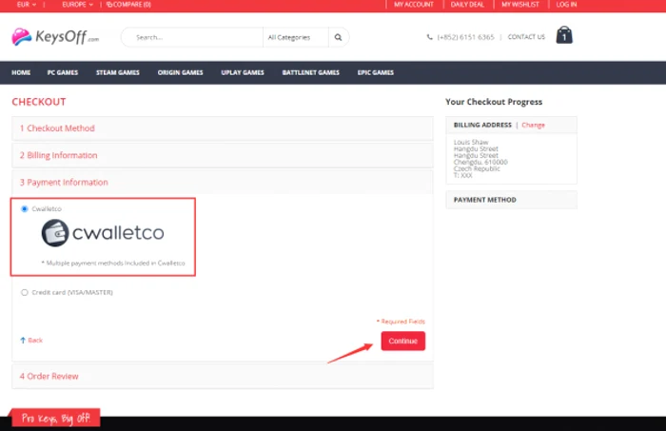Open STEAM GAMES menu item
Image resolution: width=666 pixels, height=431 pixels.
coord(118,72)
